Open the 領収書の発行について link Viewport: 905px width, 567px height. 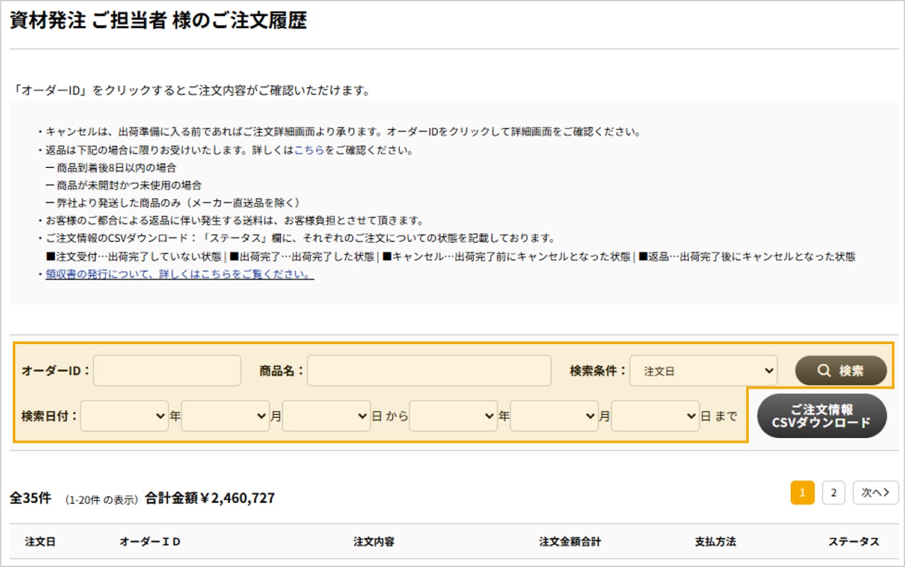[x=179, y=274]
